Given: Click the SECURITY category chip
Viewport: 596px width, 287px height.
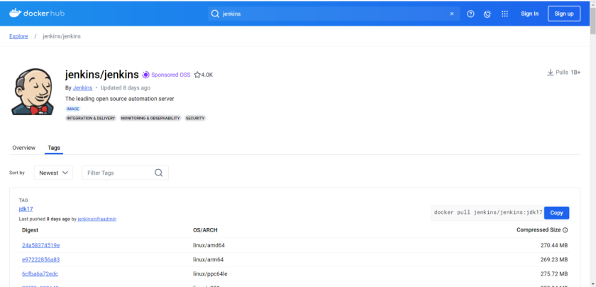Looking at the screenshot, I should point(195,119).
